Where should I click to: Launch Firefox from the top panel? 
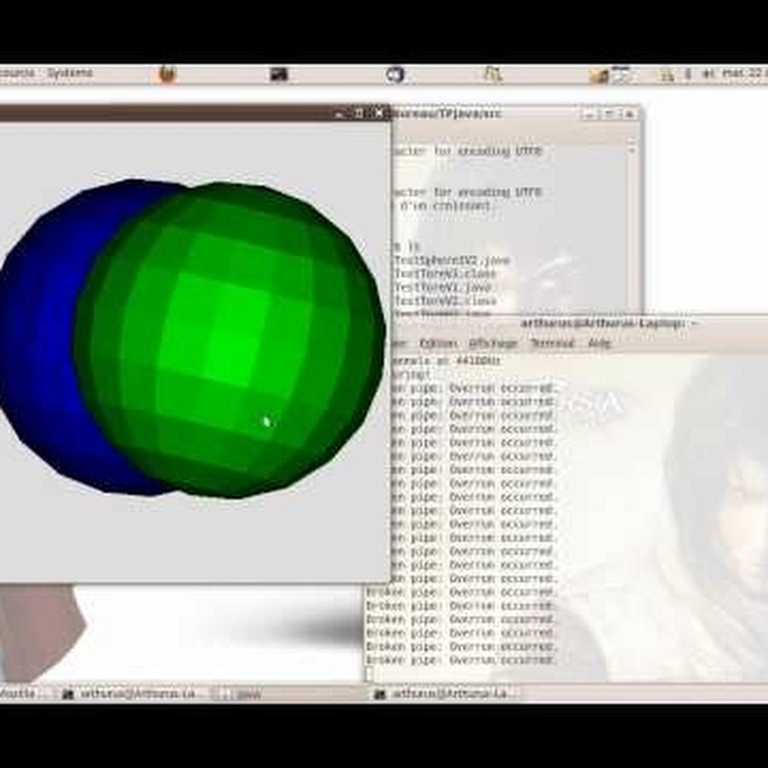(x=167, y=74)
